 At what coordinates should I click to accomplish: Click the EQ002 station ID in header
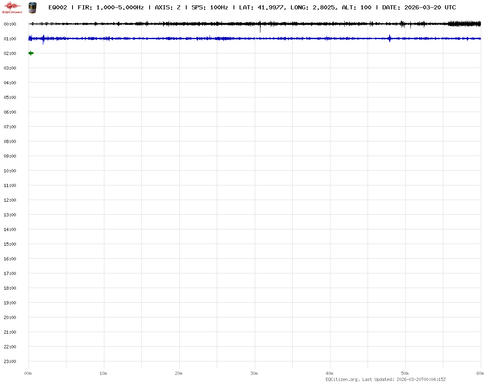(x=57, y=7)
